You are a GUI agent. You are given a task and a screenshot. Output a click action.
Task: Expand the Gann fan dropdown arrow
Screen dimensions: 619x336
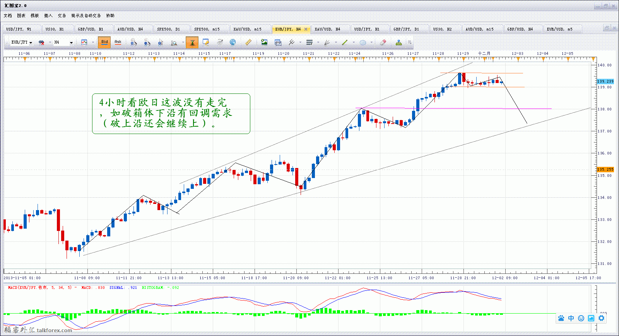(336, 42)
